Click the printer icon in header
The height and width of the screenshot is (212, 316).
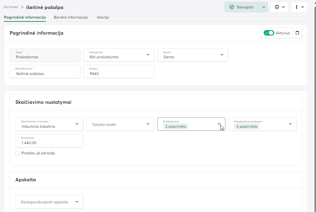pos(277,7)
